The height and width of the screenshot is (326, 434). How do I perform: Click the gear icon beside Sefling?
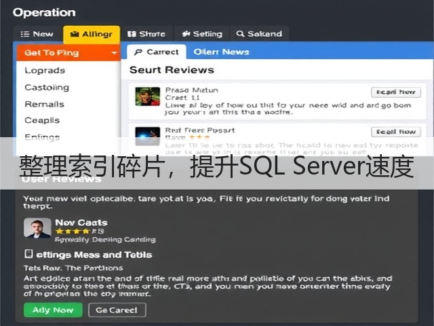pos(186,34)
